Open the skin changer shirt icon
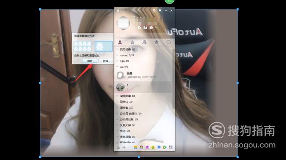 pyautogui.click(x=160, y=11)
